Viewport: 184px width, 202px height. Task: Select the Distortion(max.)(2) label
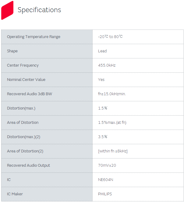[24, 137]
